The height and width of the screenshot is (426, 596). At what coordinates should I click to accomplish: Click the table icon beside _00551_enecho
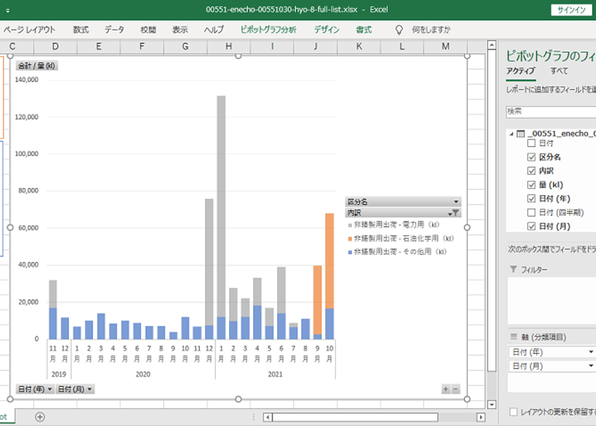[521, 134]
